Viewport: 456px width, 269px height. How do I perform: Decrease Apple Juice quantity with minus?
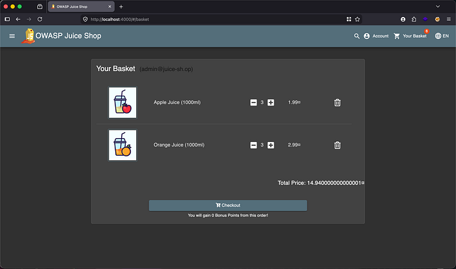click(x=253, y=103)
